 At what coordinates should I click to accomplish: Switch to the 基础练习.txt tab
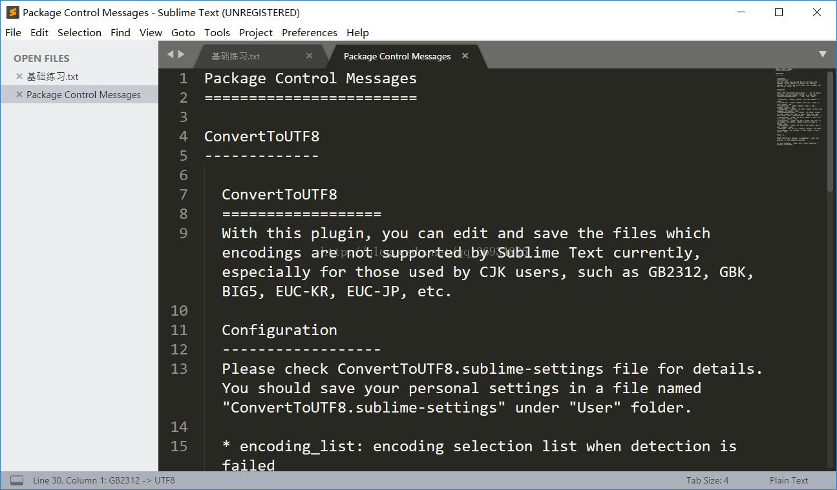[x=237, y=56]
